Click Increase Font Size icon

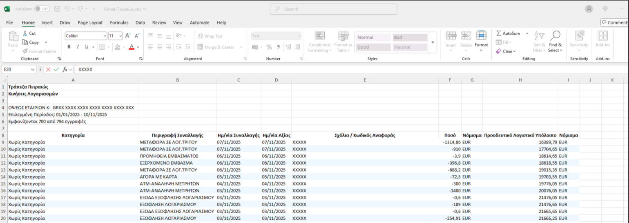tap(128, 36)
